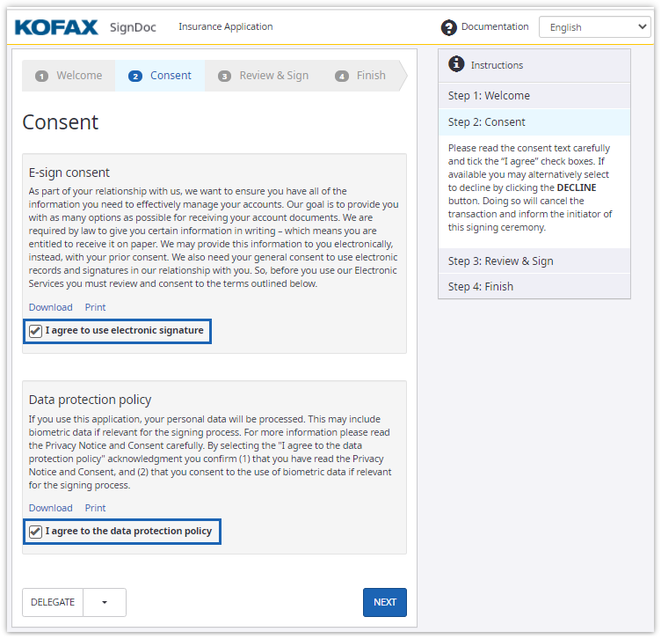Switch to the Welcome step tab
This screenshot has height=639, width=661.
point(78,76)
